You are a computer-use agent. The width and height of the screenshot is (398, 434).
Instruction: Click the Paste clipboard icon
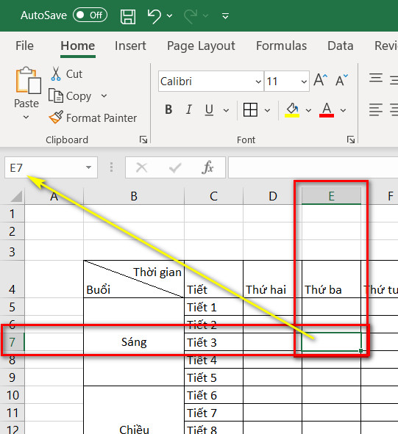28,81
